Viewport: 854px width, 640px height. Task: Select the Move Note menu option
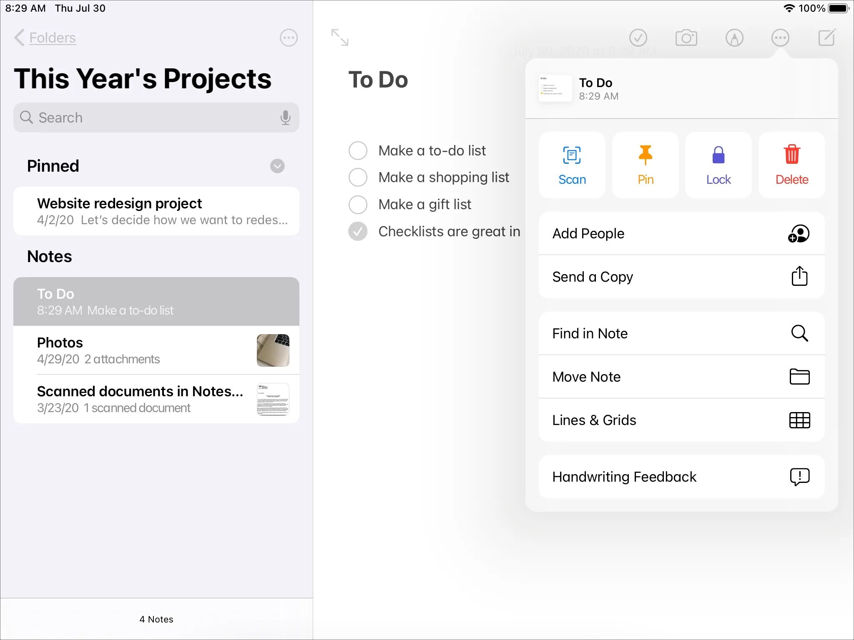[681, 377]
